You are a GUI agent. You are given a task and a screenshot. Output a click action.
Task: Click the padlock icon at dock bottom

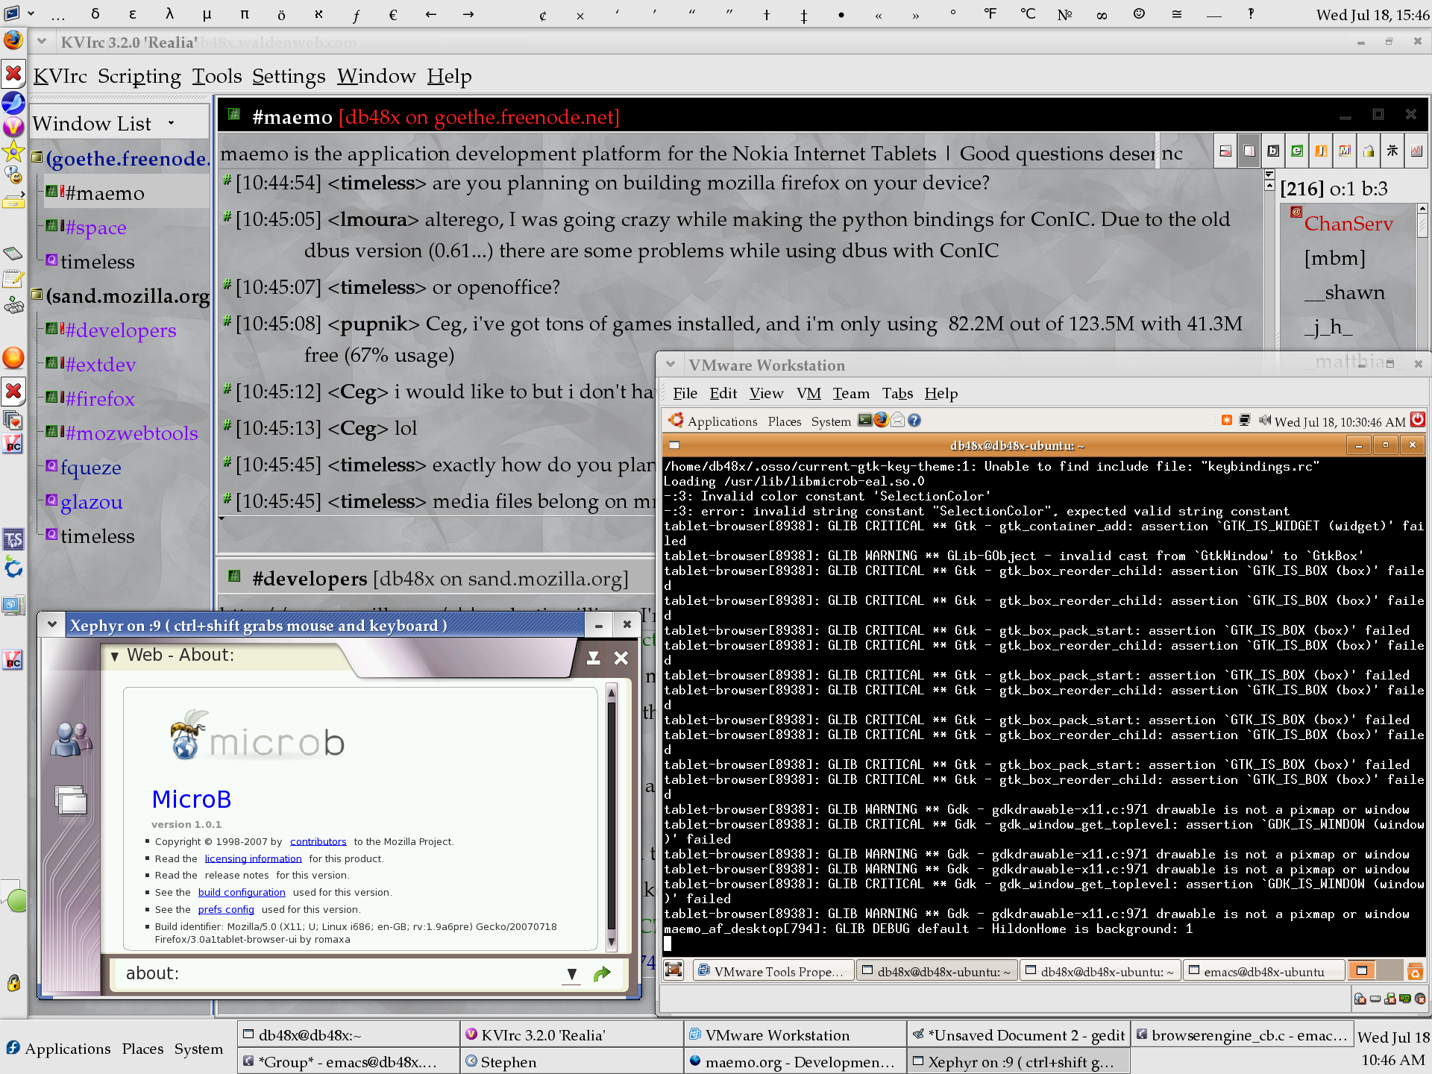click(x=13, y=982)
